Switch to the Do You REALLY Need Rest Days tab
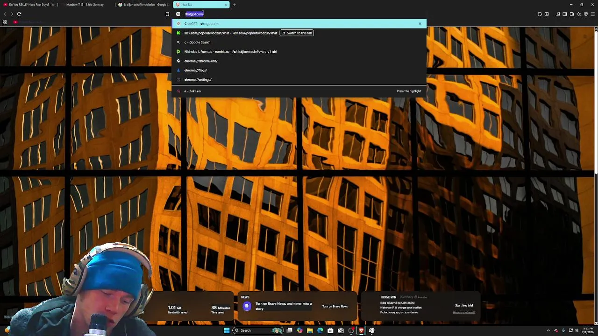 click(x=29, y=5)
